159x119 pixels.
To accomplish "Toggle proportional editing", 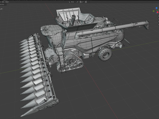I will pos(86,2).
